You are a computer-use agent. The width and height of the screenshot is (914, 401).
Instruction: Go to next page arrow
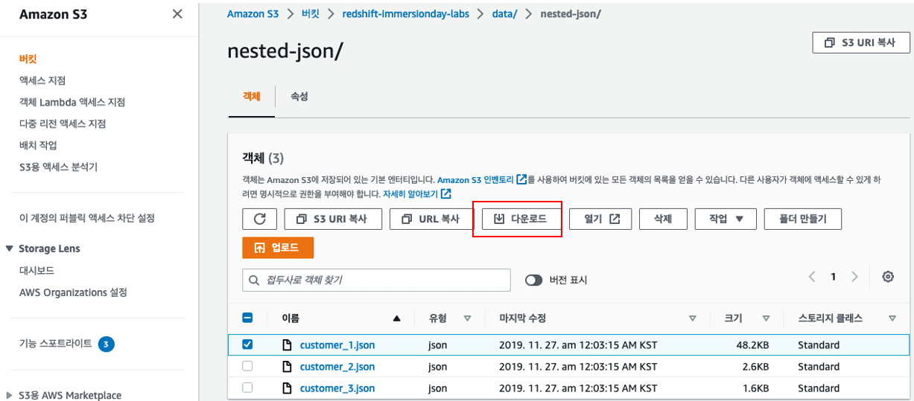pyautogui.click(x=854, y=277)
